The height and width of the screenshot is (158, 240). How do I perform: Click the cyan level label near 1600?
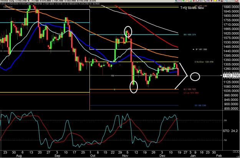click(190, 35)
